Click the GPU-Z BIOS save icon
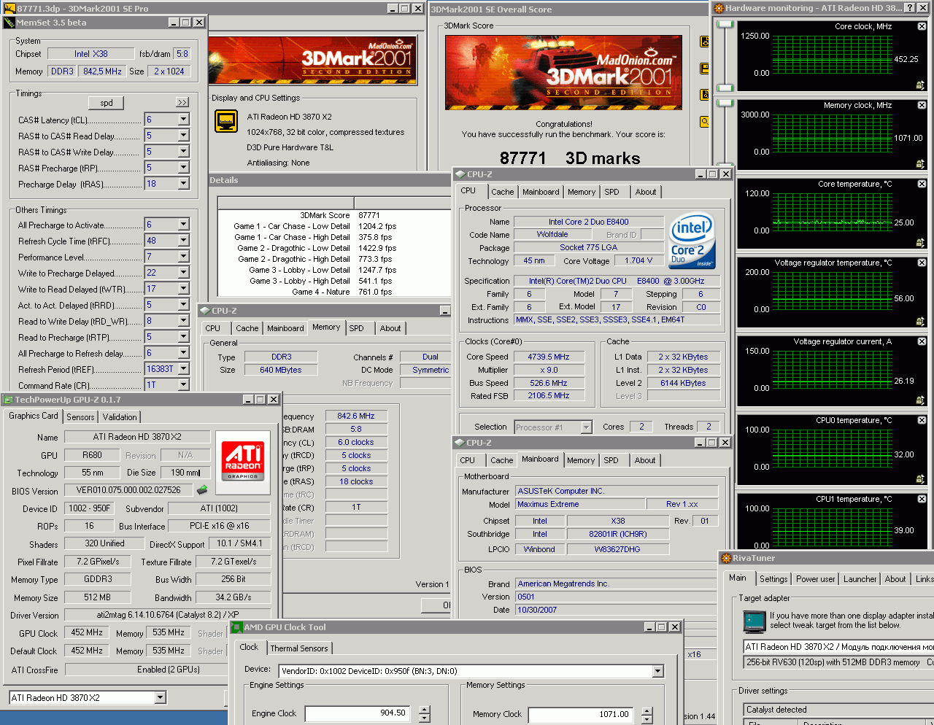Viewport: 934px width, 725px height. point(202,490)
